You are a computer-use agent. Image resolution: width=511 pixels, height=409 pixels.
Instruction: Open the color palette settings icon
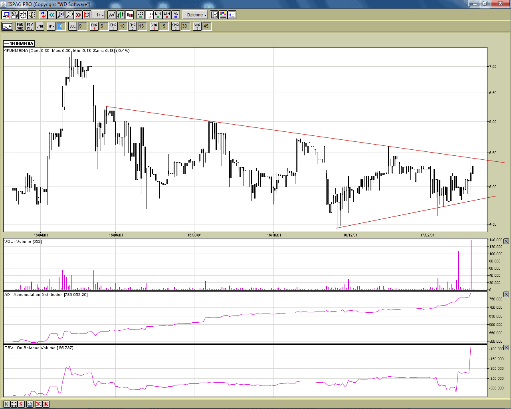click(x=223, y=15)
